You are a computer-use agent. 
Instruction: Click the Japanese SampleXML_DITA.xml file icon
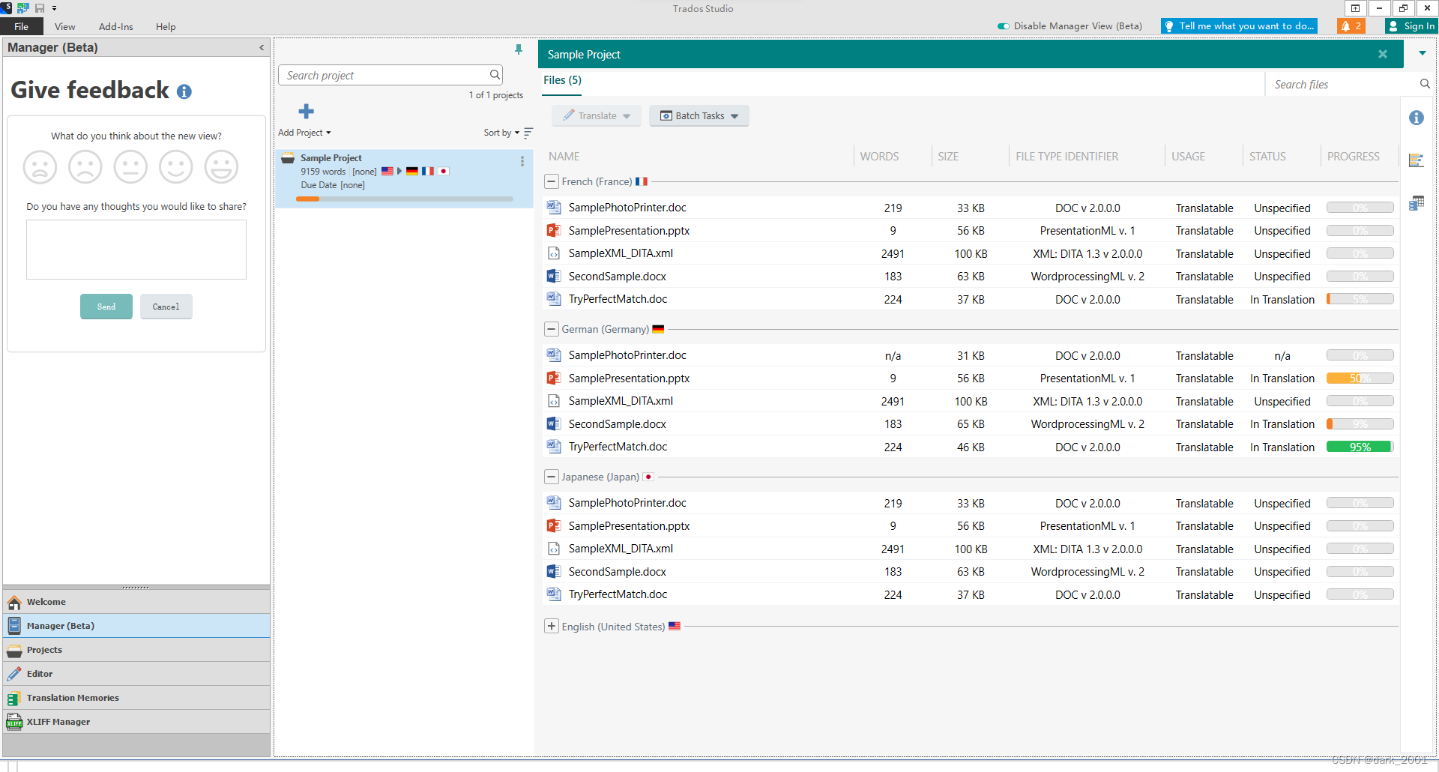click(x=554, y=549)
